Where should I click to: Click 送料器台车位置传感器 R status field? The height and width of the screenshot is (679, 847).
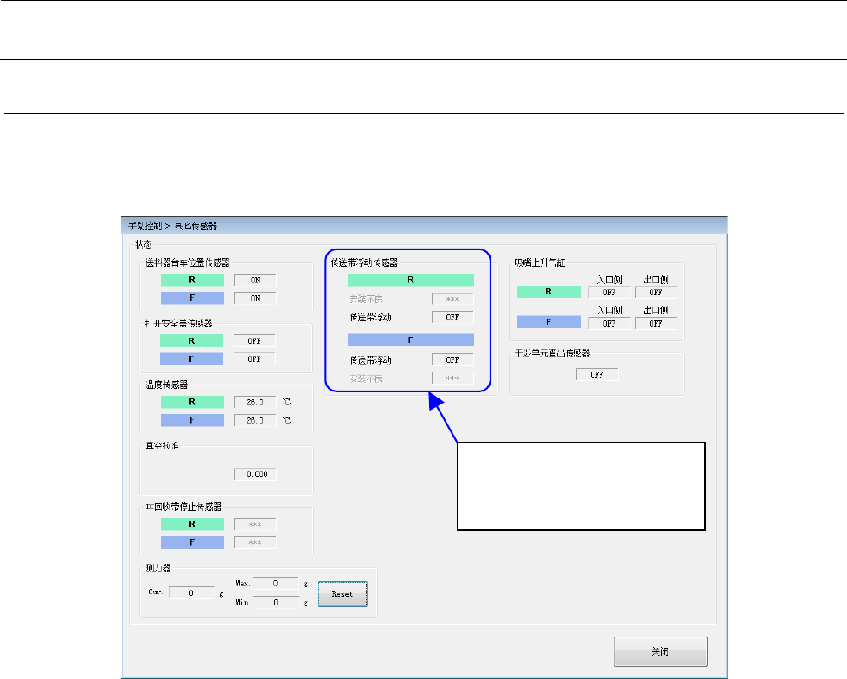pyautogui.click(x=255, y=280)
